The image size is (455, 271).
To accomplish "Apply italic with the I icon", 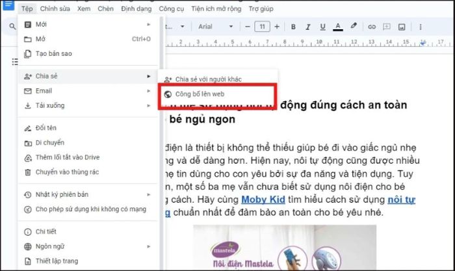I will pyautogui.click(x=307, y=27).
